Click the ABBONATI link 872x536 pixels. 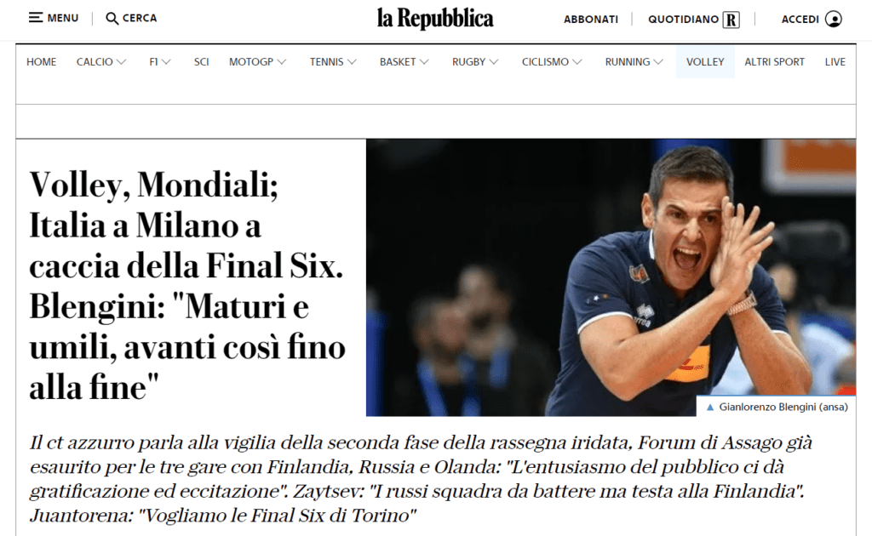tap(591, 20)
